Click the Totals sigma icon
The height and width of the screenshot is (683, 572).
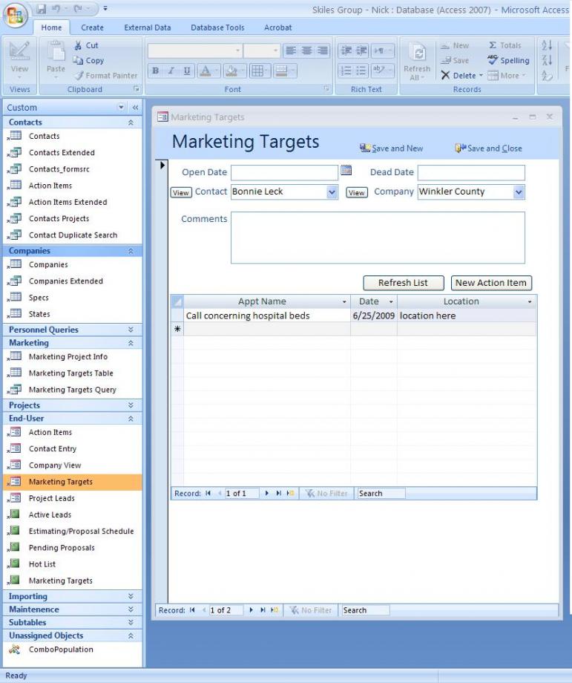click(x=493, y=45)
